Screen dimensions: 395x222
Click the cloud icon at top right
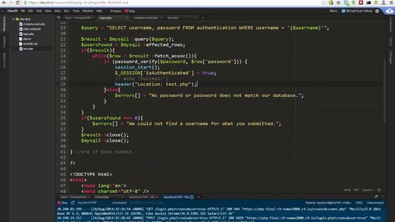click(x=389, y=11)
